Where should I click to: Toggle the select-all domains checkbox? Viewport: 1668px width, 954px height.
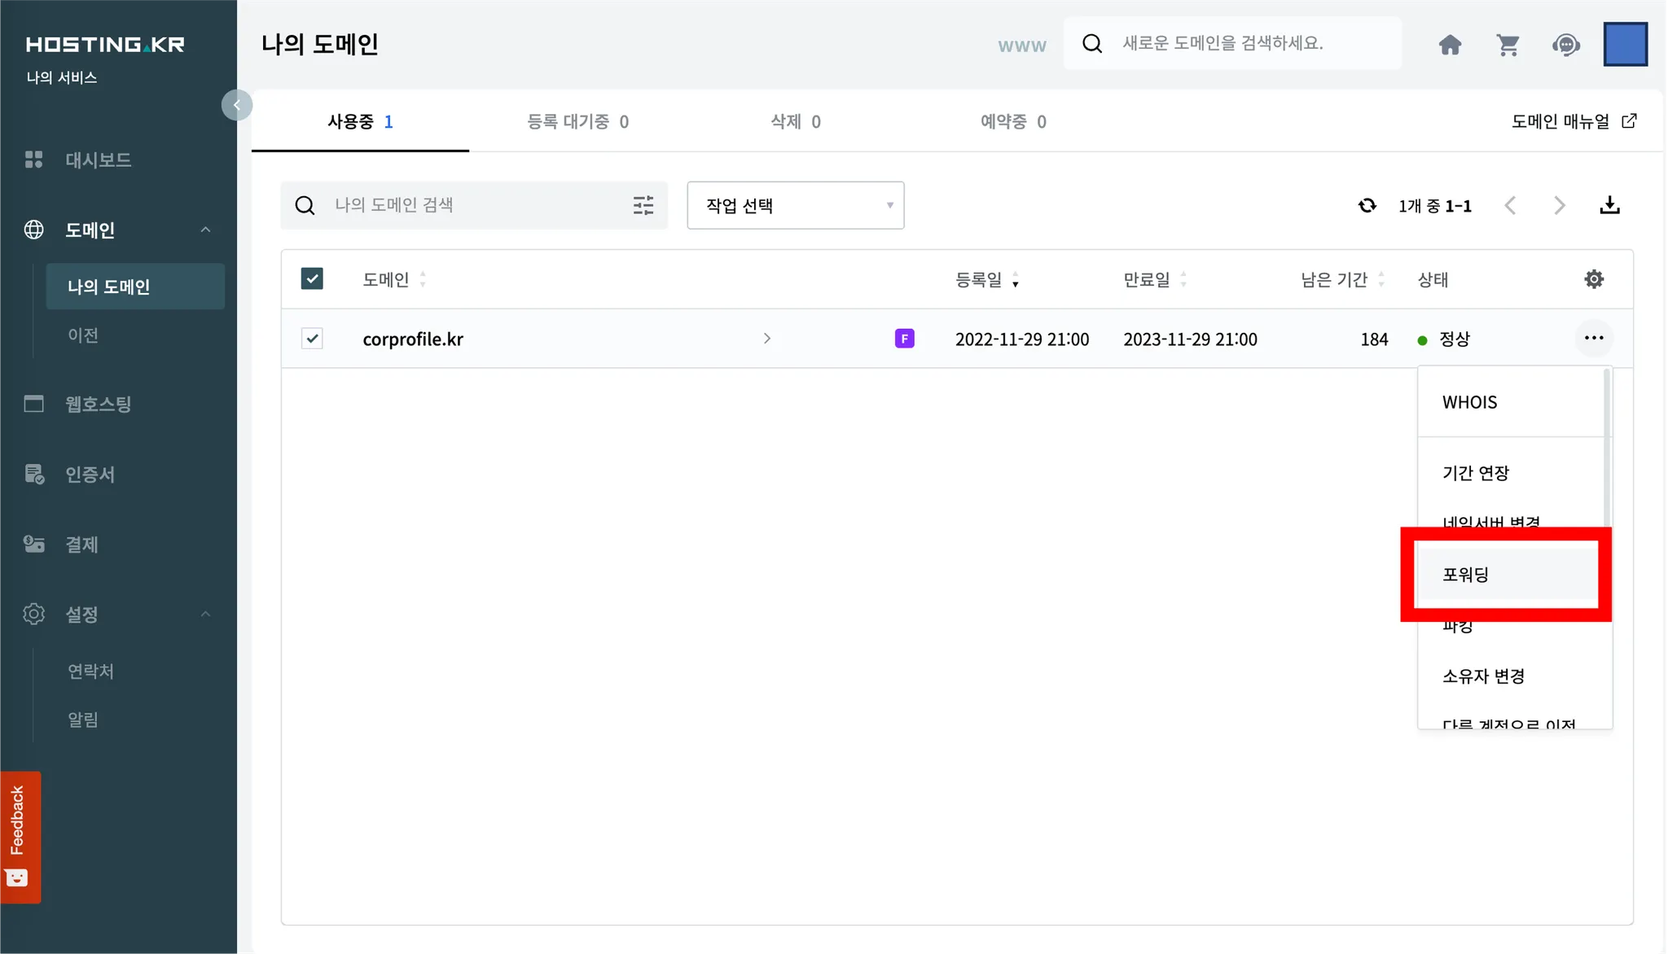pos(312,279)
